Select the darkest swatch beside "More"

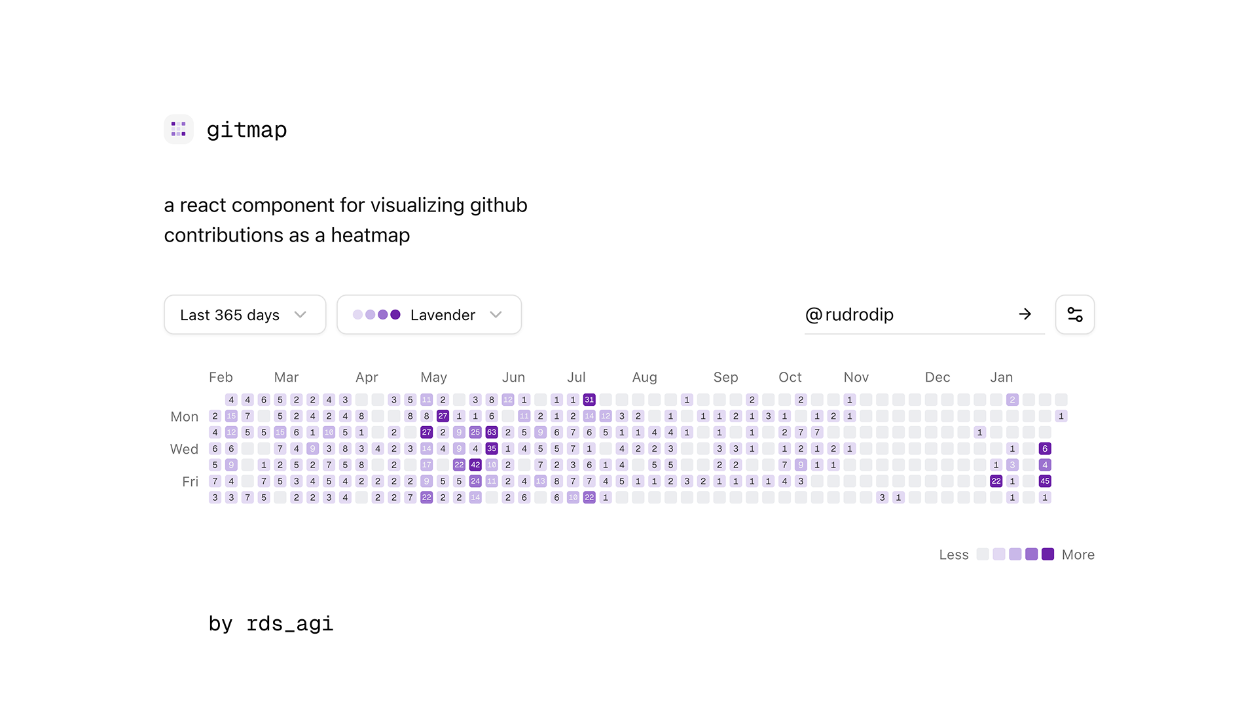tap(1047, 554)
